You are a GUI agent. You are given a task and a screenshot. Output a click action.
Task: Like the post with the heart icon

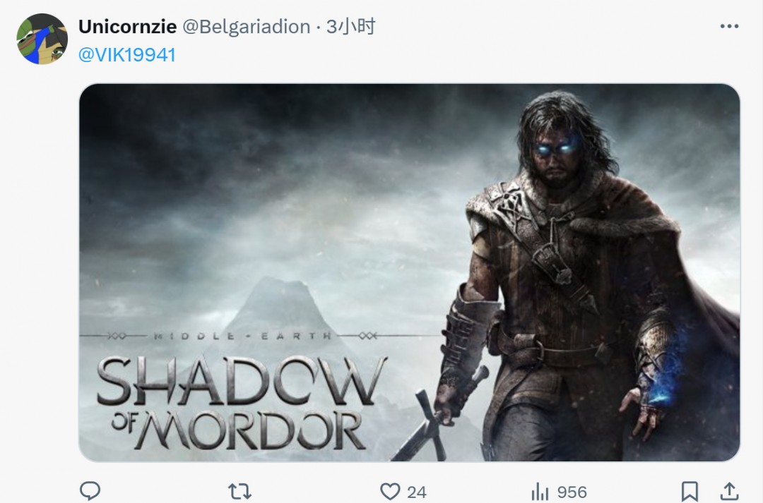[390, 492]
